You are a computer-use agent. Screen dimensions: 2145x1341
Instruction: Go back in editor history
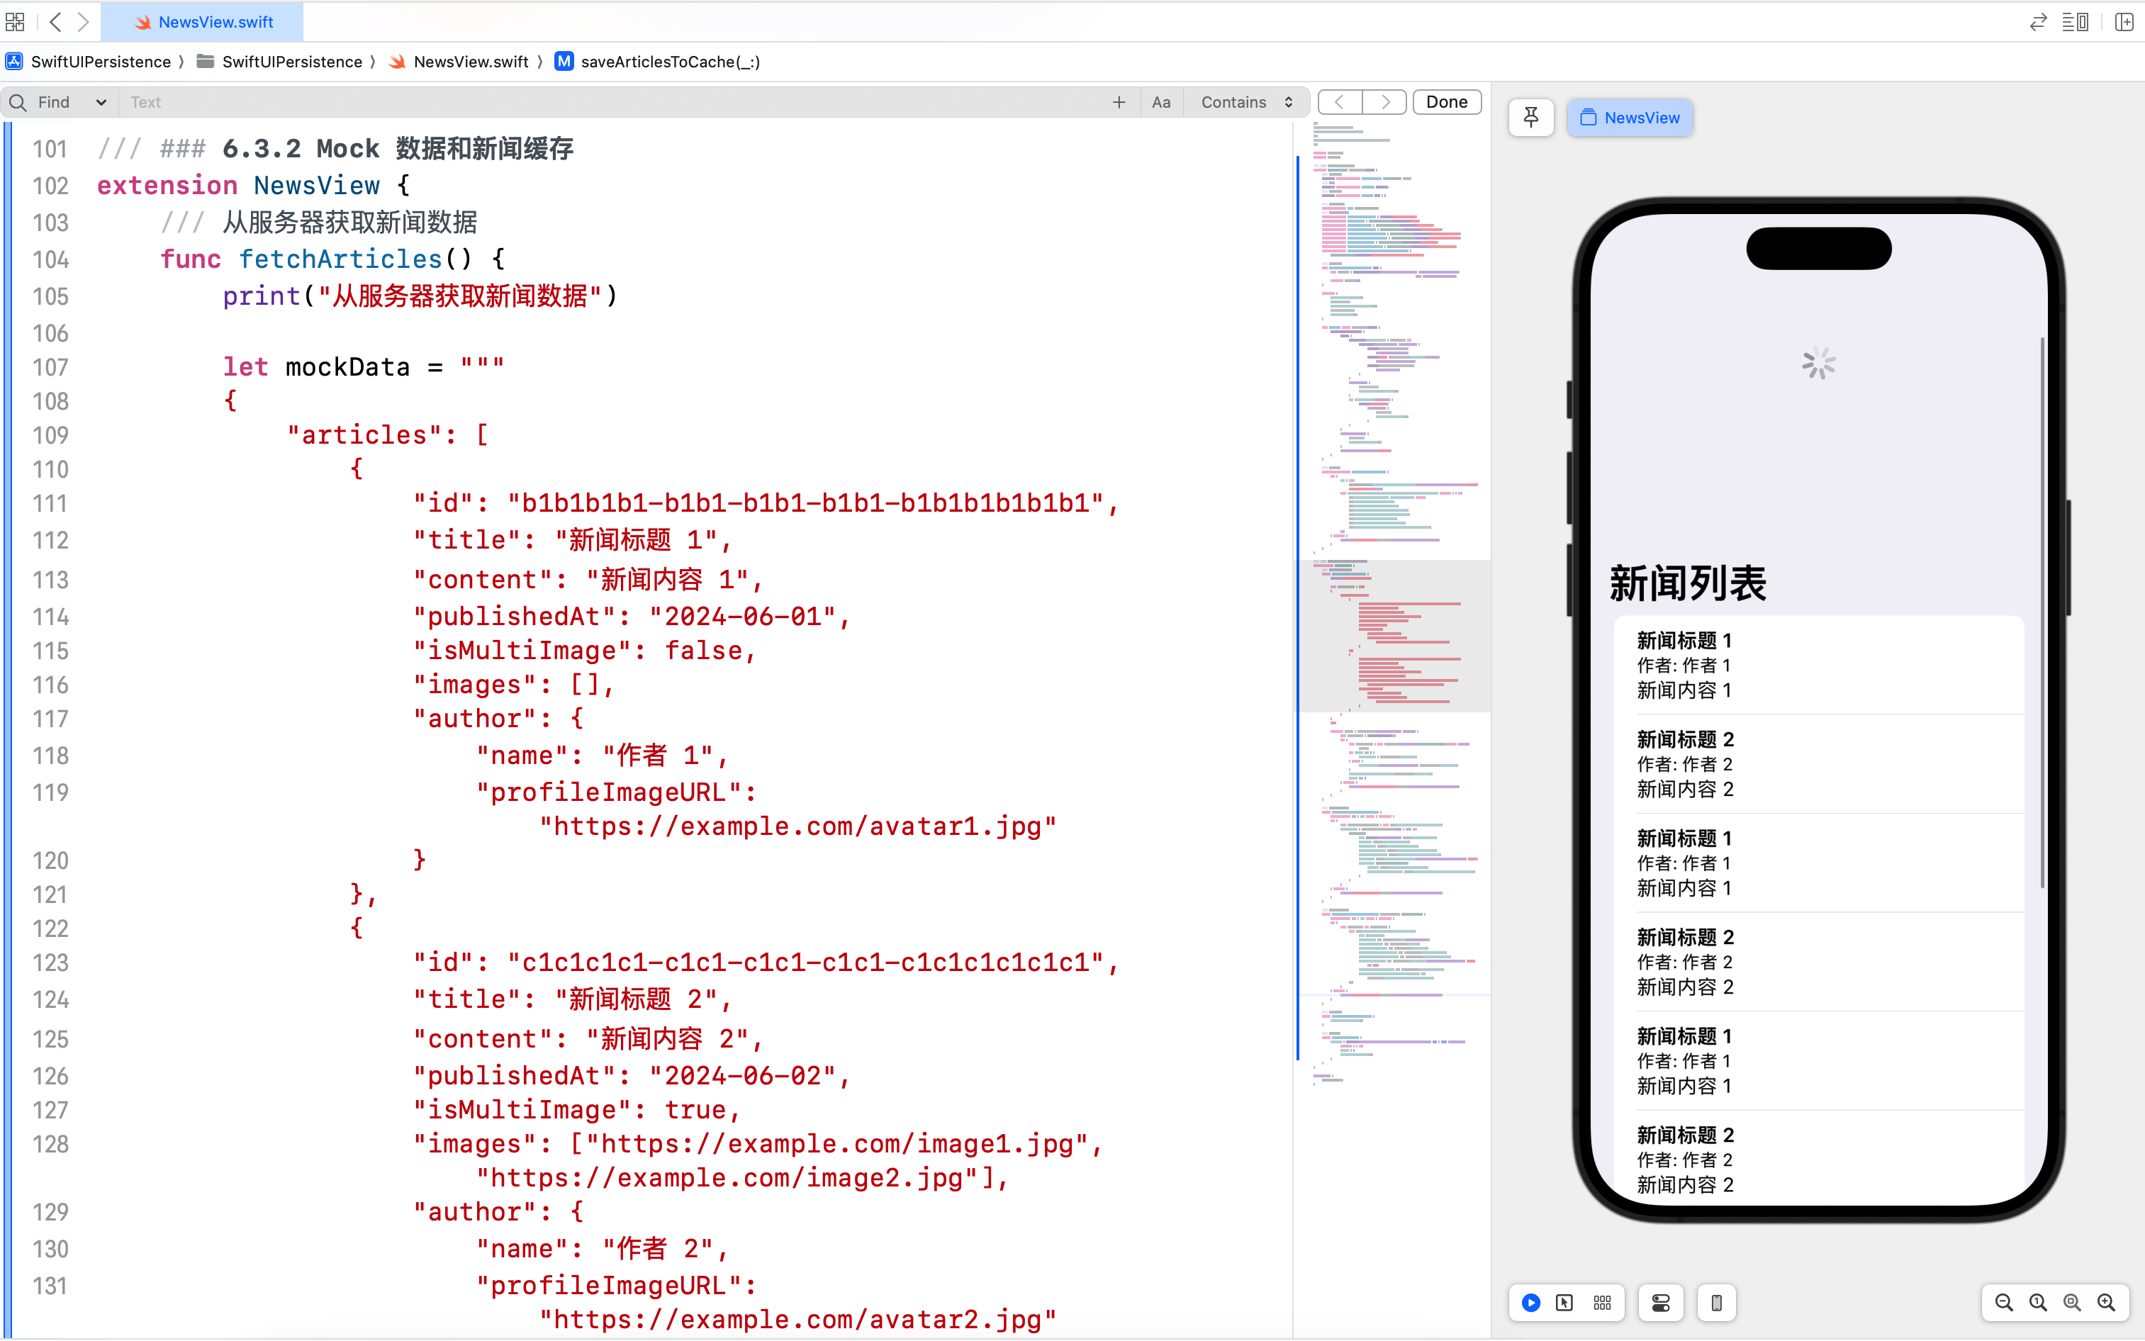pos(56,21)
